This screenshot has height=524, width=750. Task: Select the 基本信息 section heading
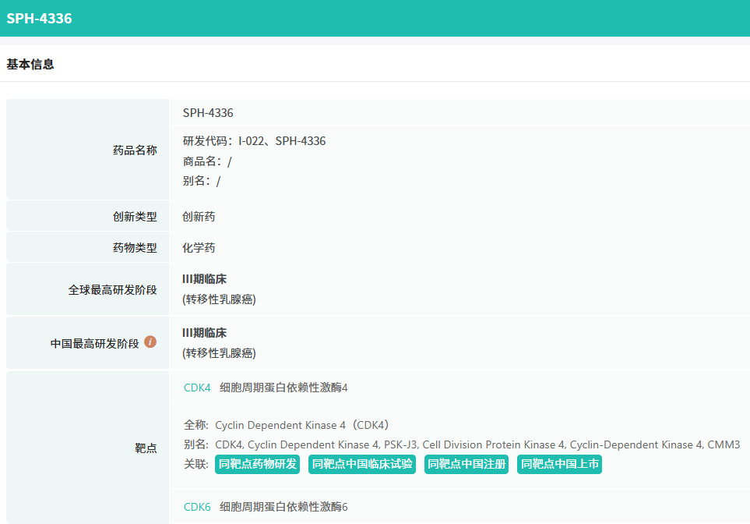[30, 65]
